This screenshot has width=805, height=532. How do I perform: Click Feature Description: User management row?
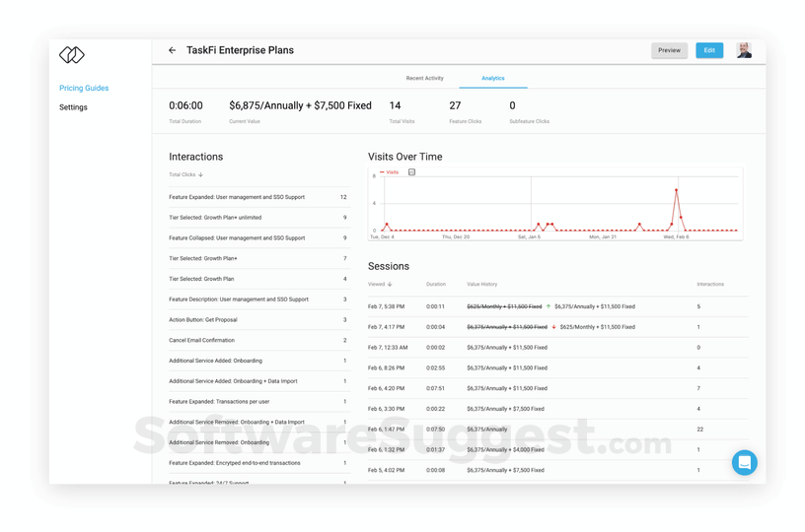[259, 299]
